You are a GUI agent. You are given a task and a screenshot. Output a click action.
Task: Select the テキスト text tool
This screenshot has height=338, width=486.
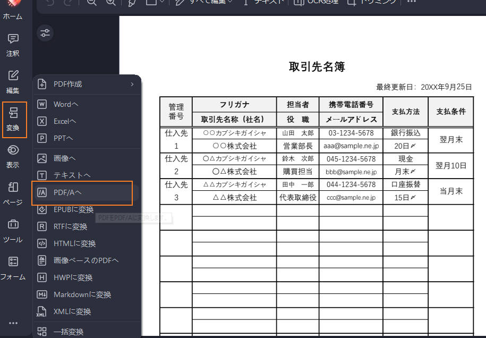click(263, 3)
